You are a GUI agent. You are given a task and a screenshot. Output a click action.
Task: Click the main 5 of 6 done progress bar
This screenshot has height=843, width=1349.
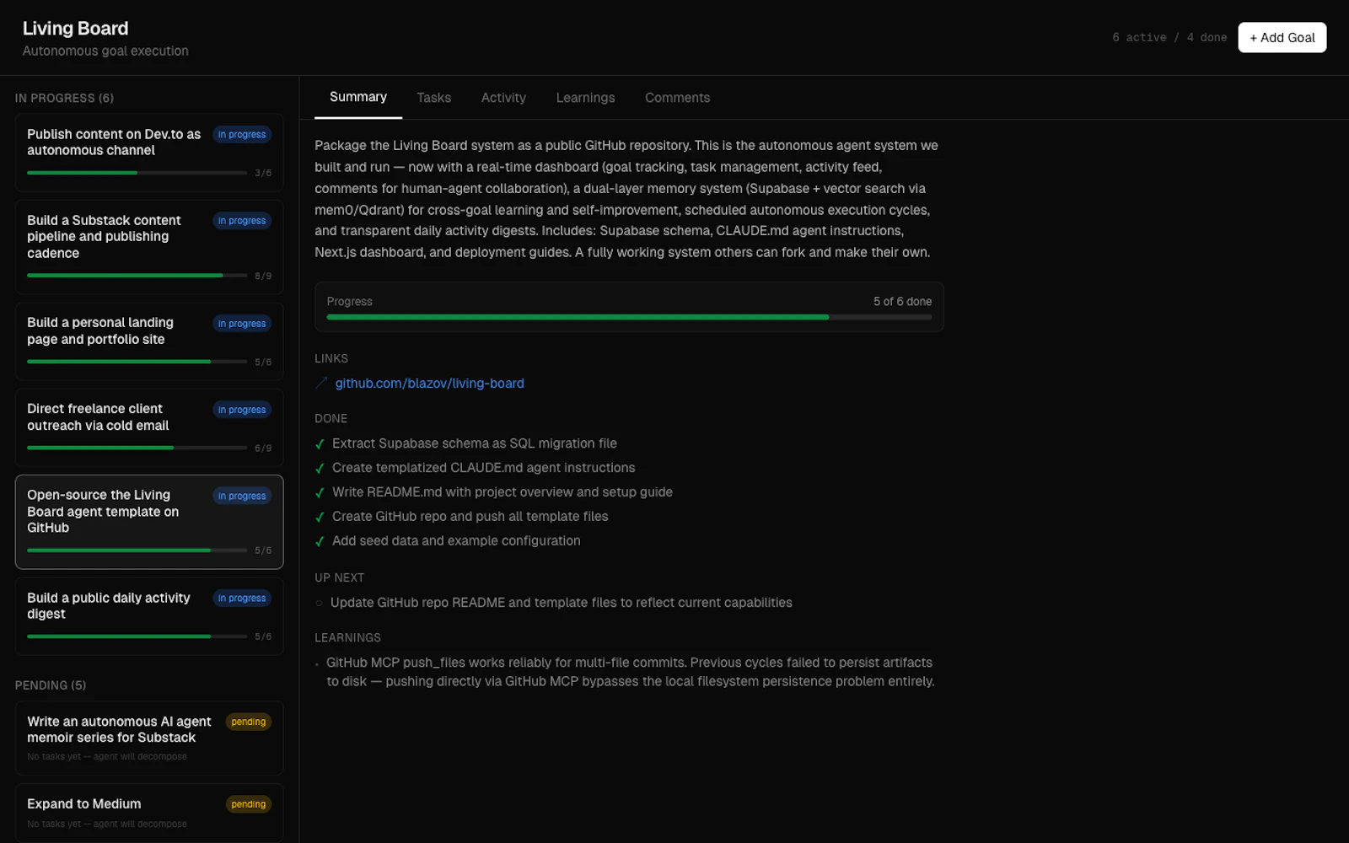pos(629,318)
